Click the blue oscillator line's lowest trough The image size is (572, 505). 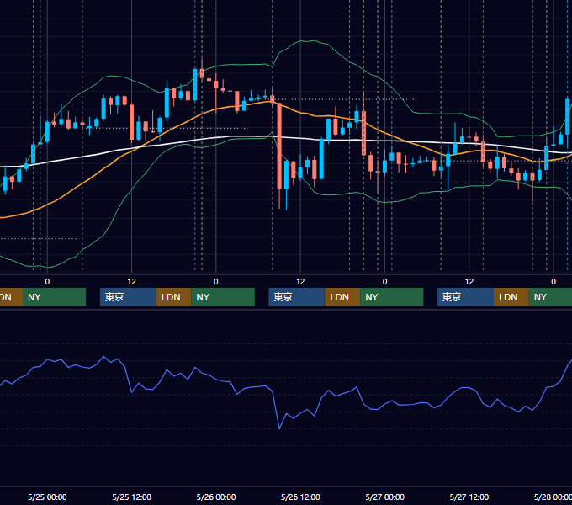pyautogui.click(x=279, y=428)
